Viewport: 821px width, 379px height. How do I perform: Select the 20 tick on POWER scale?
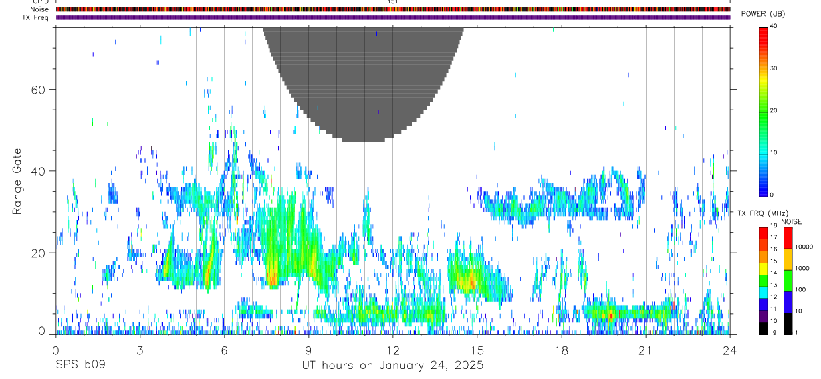coord(774,110)
